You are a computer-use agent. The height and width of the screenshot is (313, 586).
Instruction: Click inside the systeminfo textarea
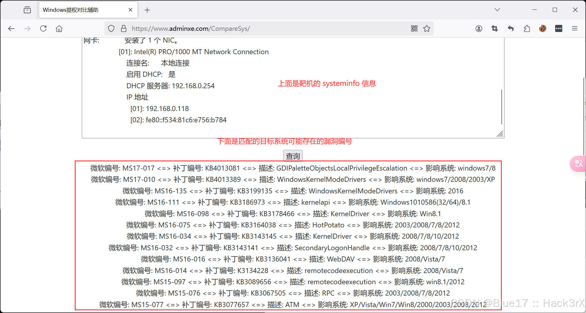(x=293, y=87)
